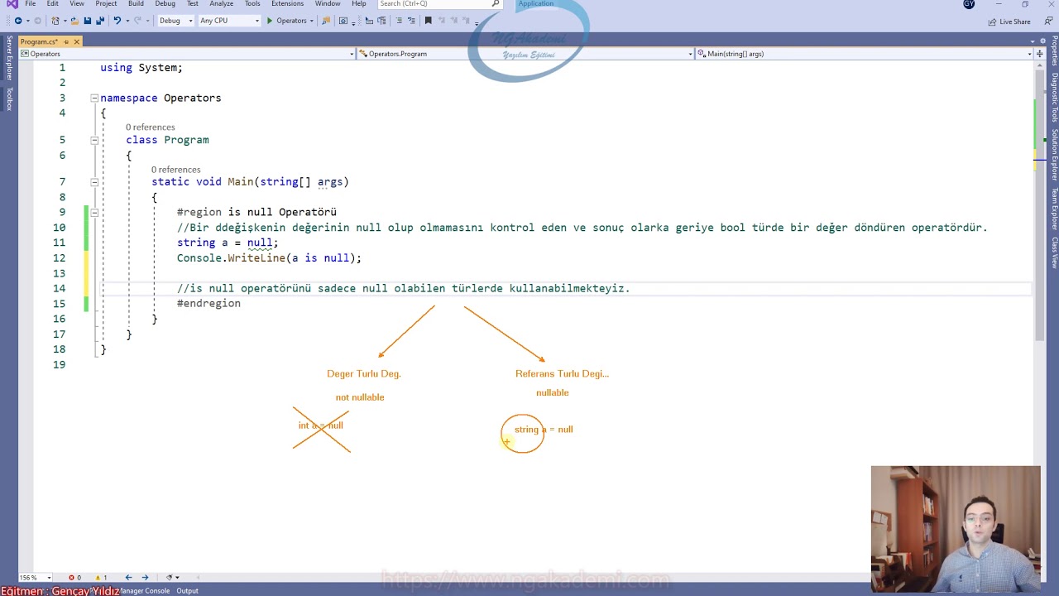Click the feedback icon beside Live Share
This screenshot has height=596, width=1059.
click(x=1048, y=22)
